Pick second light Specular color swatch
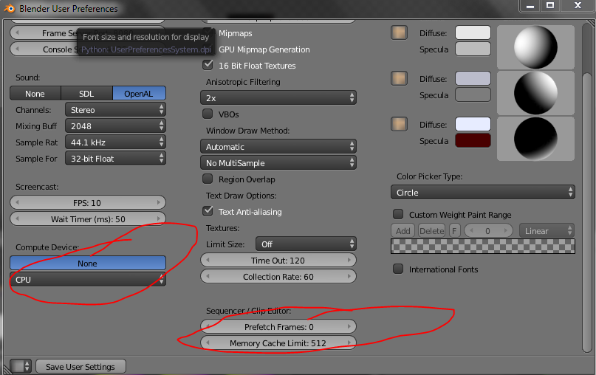This screenshot has width=596, height=375. tap(473, 94)
